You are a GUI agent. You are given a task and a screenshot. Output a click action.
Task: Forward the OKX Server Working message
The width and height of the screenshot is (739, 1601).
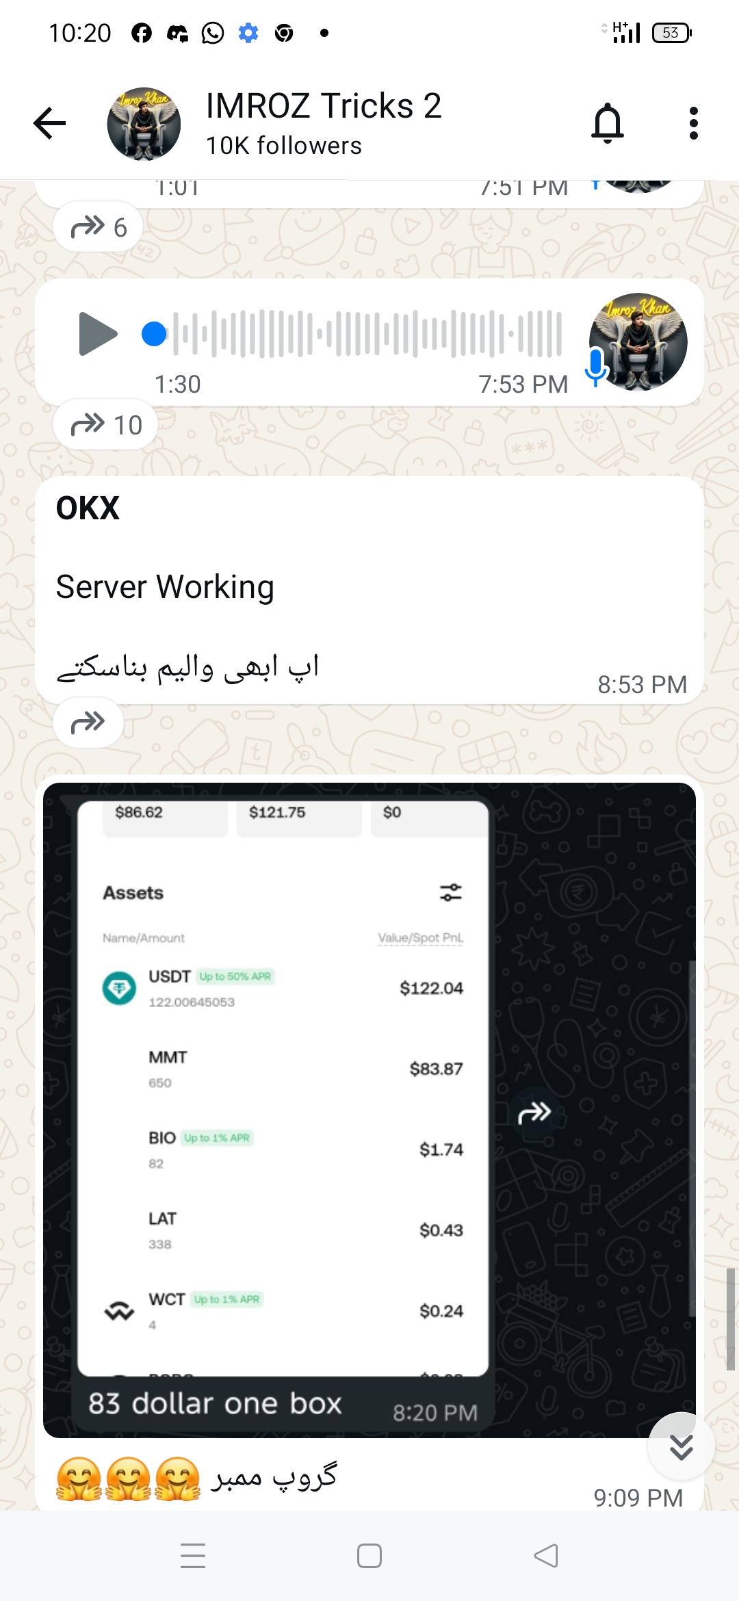click(88, 722)
